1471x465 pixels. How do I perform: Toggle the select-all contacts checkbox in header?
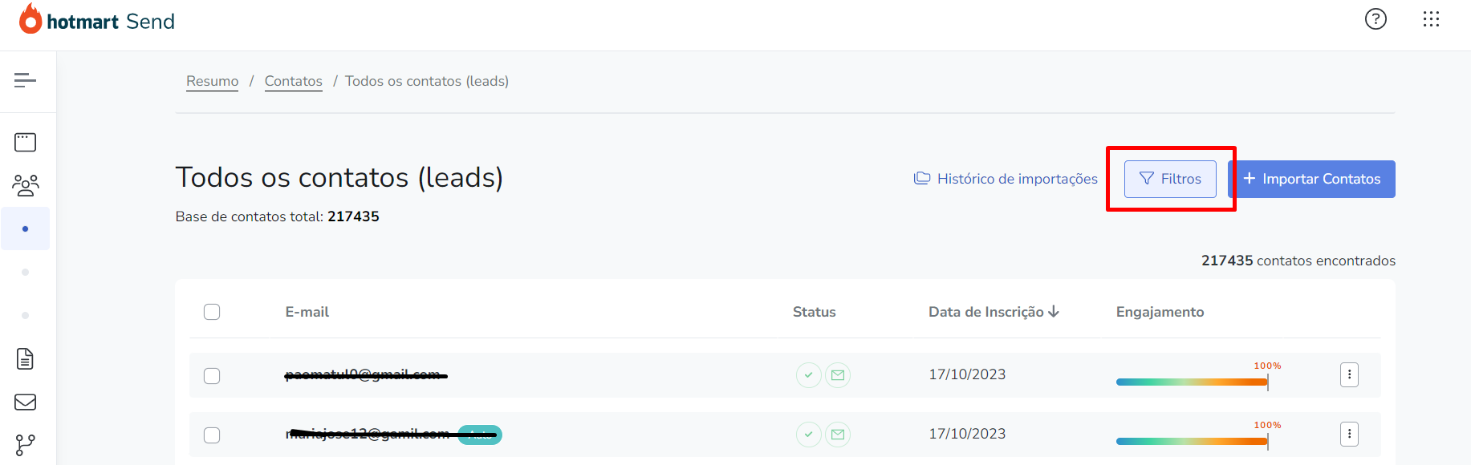coord(212,312)
